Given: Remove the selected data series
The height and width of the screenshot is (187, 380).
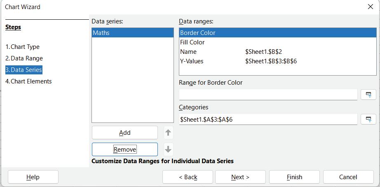Looking at the screenshot, I should pos(124,149).
